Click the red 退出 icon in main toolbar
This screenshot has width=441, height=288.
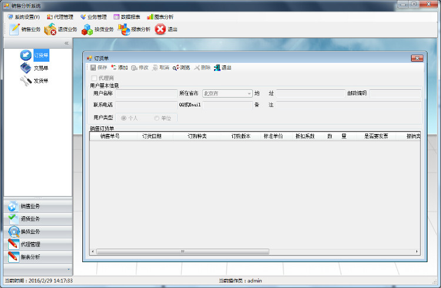160,29
